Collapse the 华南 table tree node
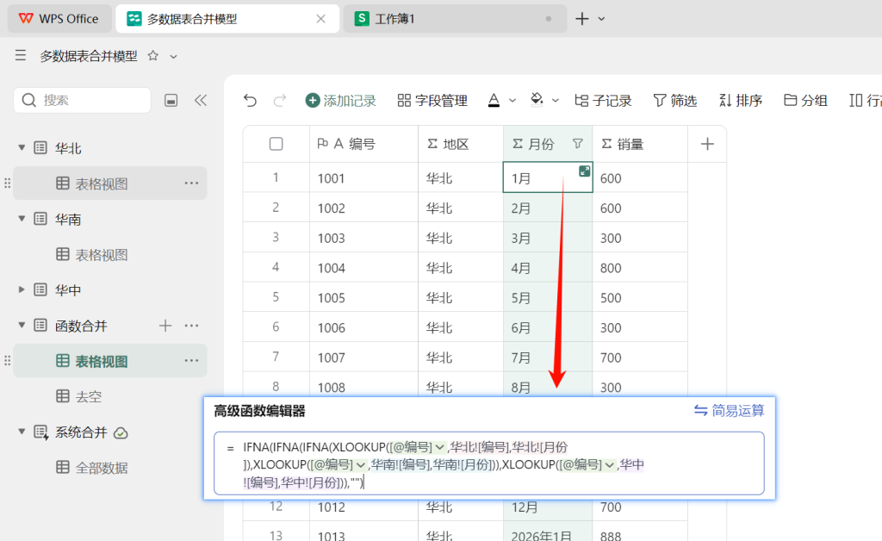The image size is (882, 541). pos(22,219)
